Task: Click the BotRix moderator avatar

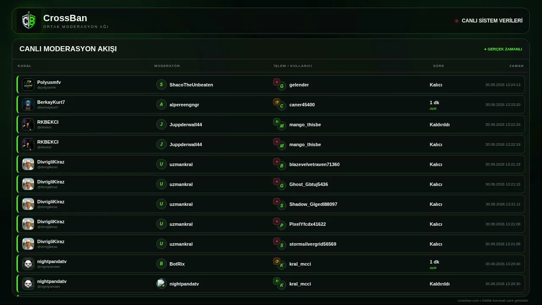Action: pyautogui.click(x=161, y=264)
